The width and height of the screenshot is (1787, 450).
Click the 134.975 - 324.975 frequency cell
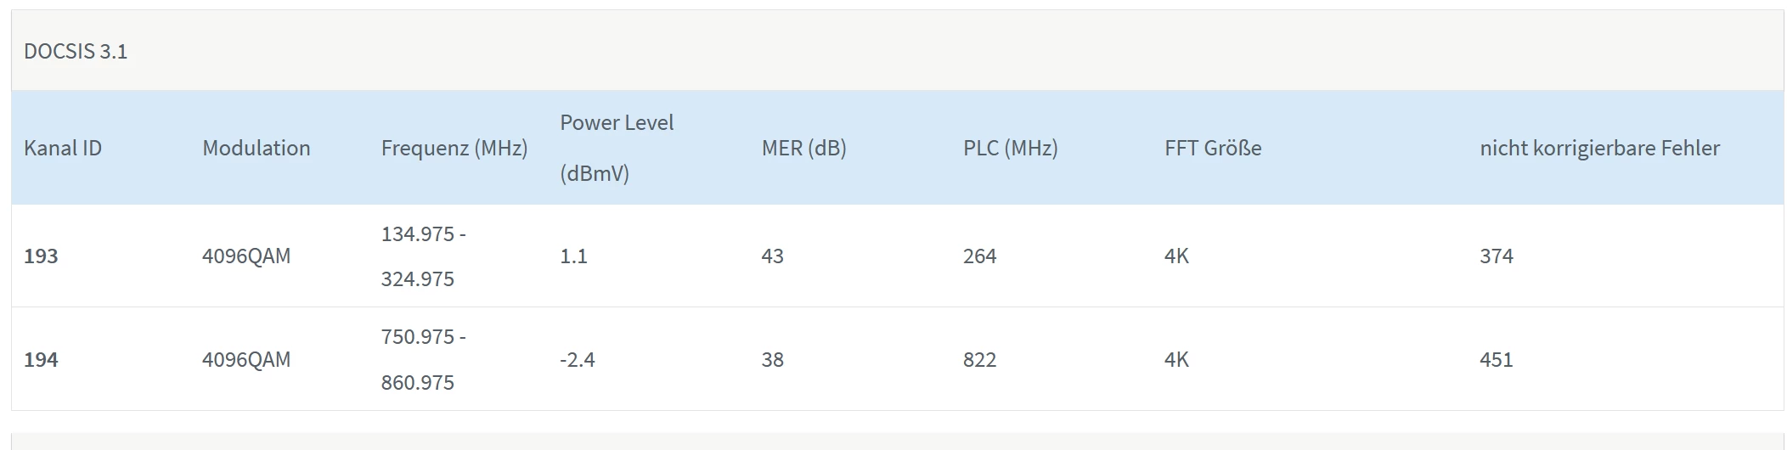coord(423,256)
